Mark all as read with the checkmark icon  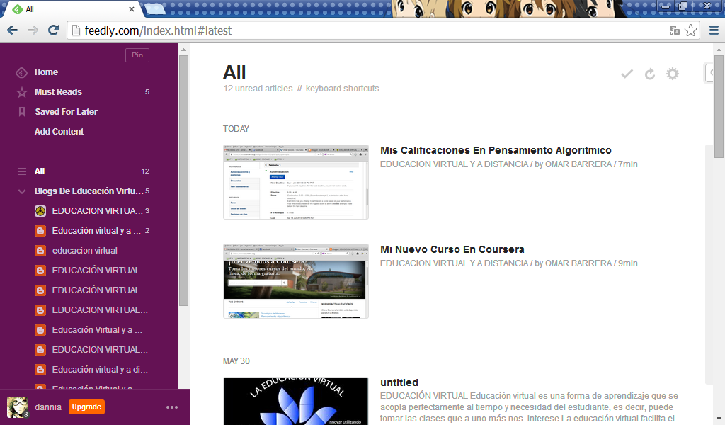click(x=627, y=74)
